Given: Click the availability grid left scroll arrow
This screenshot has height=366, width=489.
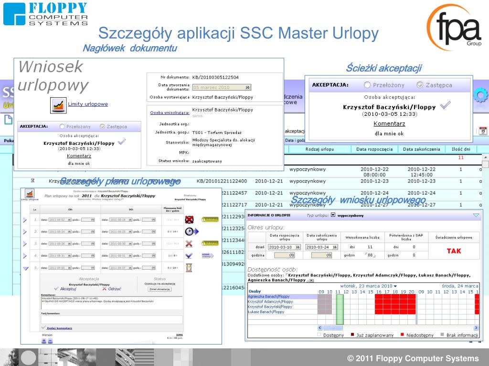Looking at the screenshot, I should pos(320,328).
